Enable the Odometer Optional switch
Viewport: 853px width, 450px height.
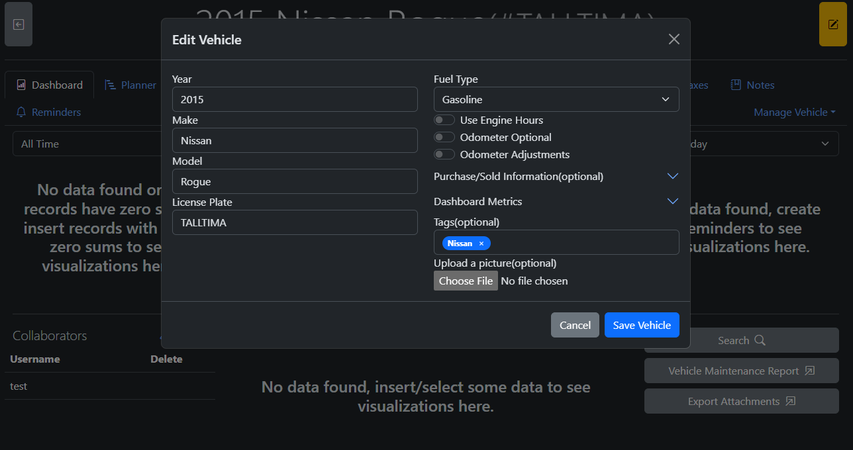point(444,137)
